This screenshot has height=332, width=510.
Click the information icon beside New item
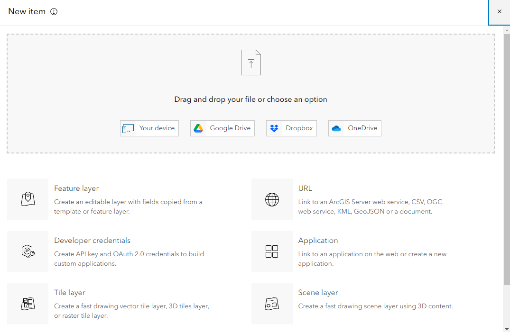54,12
